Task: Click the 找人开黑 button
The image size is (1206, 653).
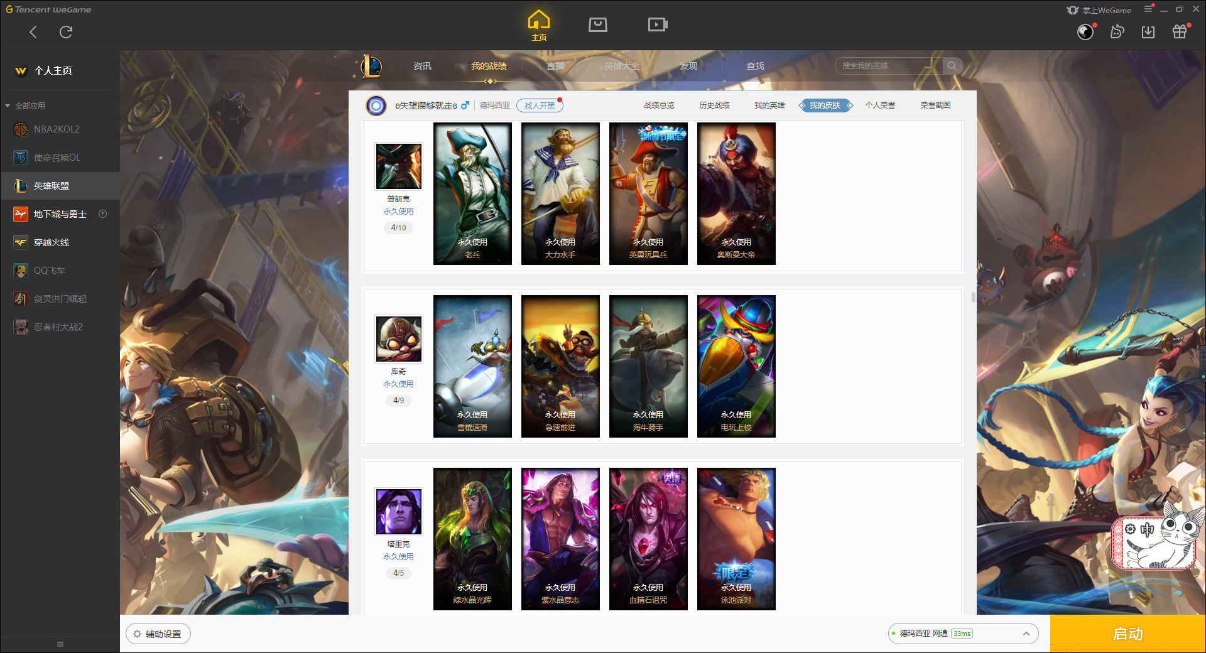Action: tap(540, 105)
